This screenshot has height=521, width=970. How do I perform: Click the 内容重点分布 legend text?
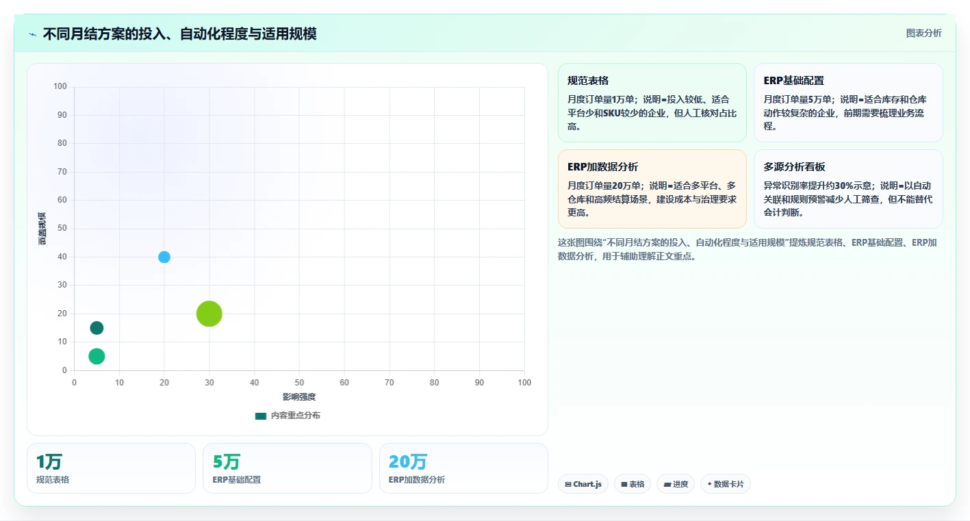[295, 416]
